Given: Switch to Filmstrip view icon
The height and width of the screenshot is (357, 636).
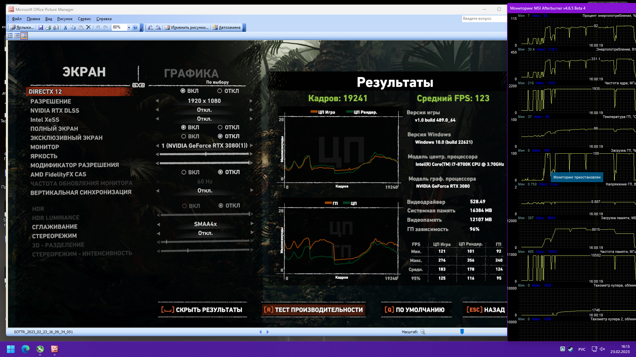Looking at the screenshot, I should 17,36.
